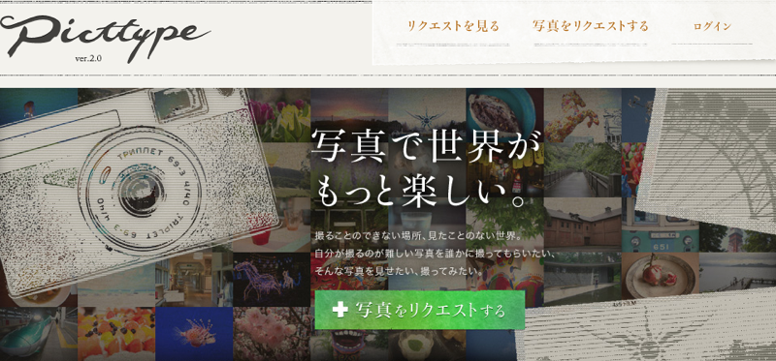Click the Picttype logo

105,37
